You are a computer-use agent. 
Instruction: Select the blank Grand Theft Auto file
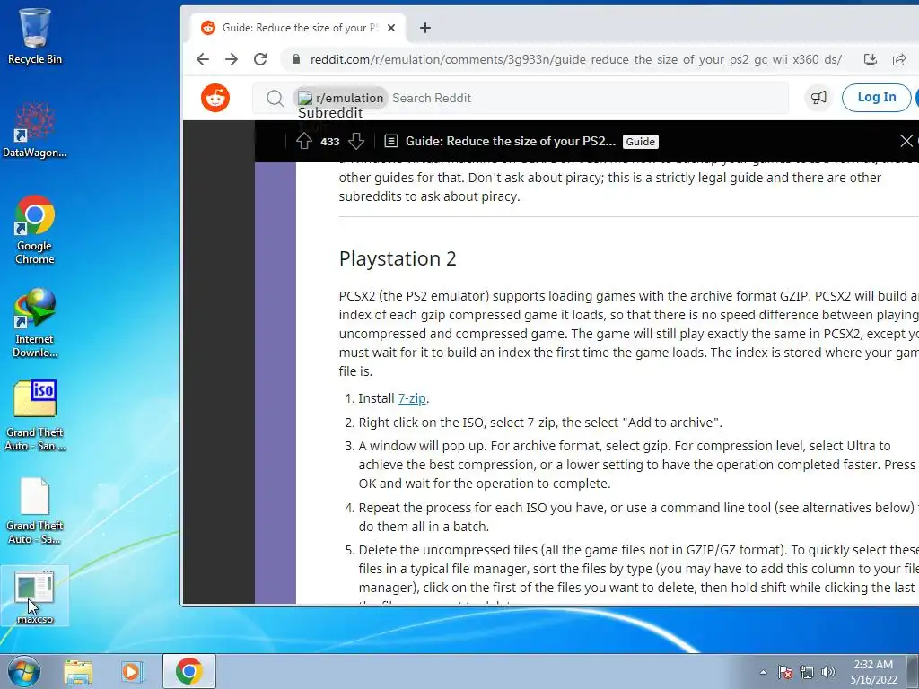[x=35, y=510]
